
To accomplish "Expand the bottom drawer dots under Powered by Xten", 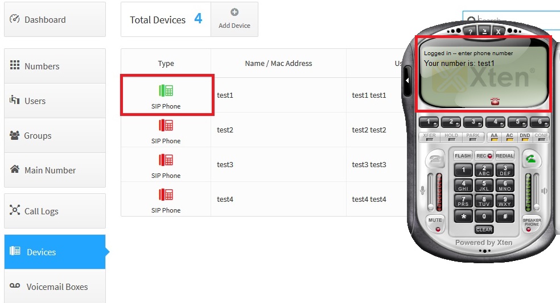I will (484, 251).
